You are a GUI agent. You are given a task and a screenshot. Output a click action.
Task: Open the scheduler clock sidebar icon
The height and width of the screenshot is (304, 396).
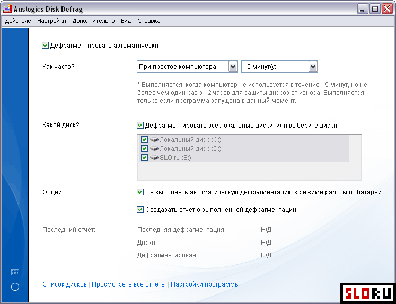click(15, 287)
